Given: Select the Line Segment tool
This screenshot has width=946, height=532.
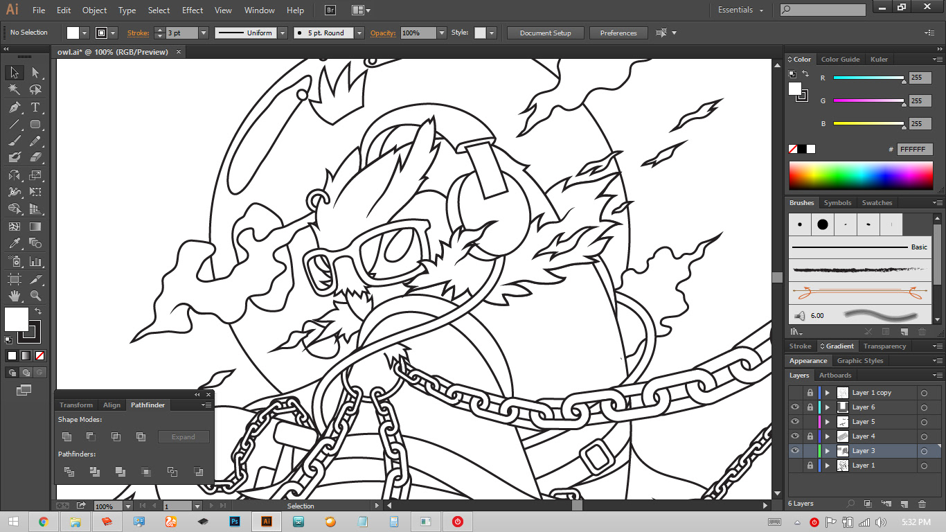Looking at the screenshot, I should [14, 125].
